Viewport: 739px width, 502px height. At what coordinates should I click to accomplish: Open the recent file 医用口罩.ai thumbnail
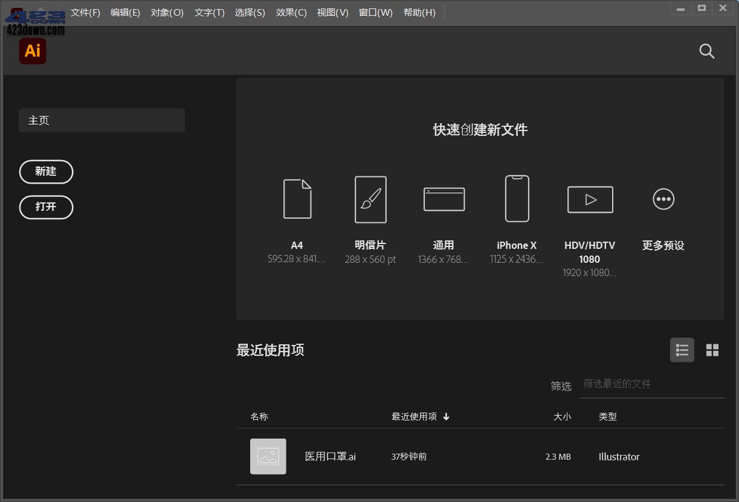pos(268,456)
